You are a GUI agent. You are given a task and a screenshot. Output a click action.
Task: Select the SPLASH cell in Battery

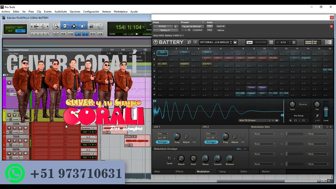pyautogui.click(x=273, y=59)
